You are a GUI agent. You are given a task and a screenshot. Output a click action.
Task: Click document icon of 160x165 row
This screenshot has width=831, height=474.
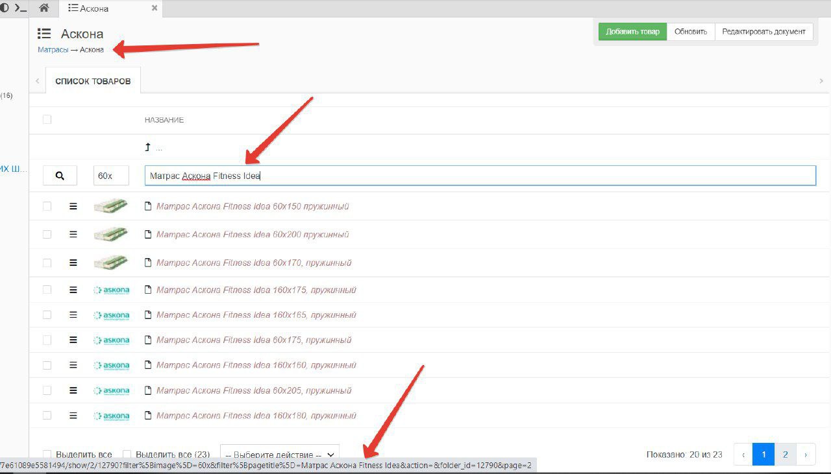coord(148,314)
